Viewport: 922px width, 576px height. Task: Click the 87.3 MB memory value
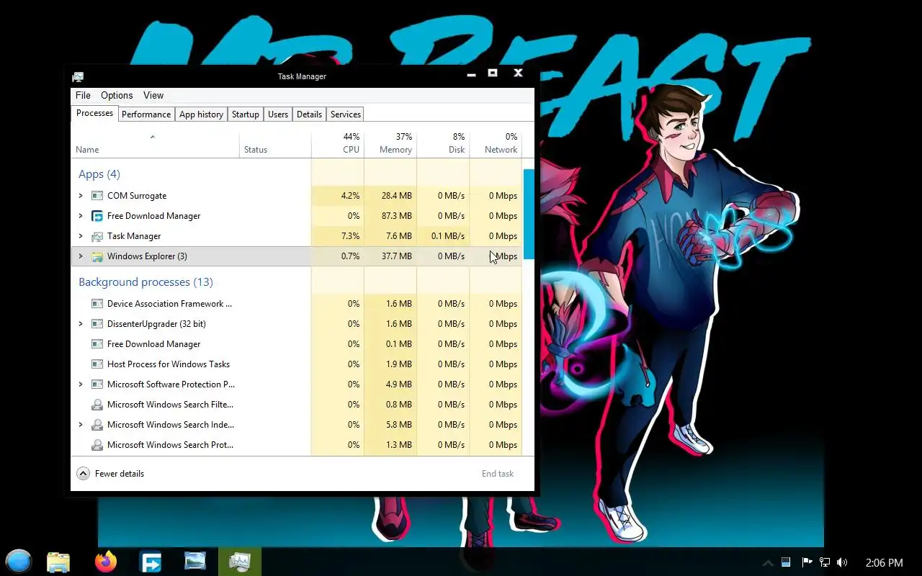pyautogui.click(x=397, y=216)
